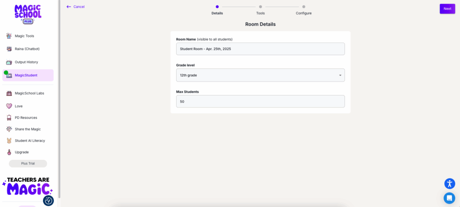Screen dimensions: 460x207
Task: Open Share the Magic link
Action: pyautogui.click(x=28, y=129)
